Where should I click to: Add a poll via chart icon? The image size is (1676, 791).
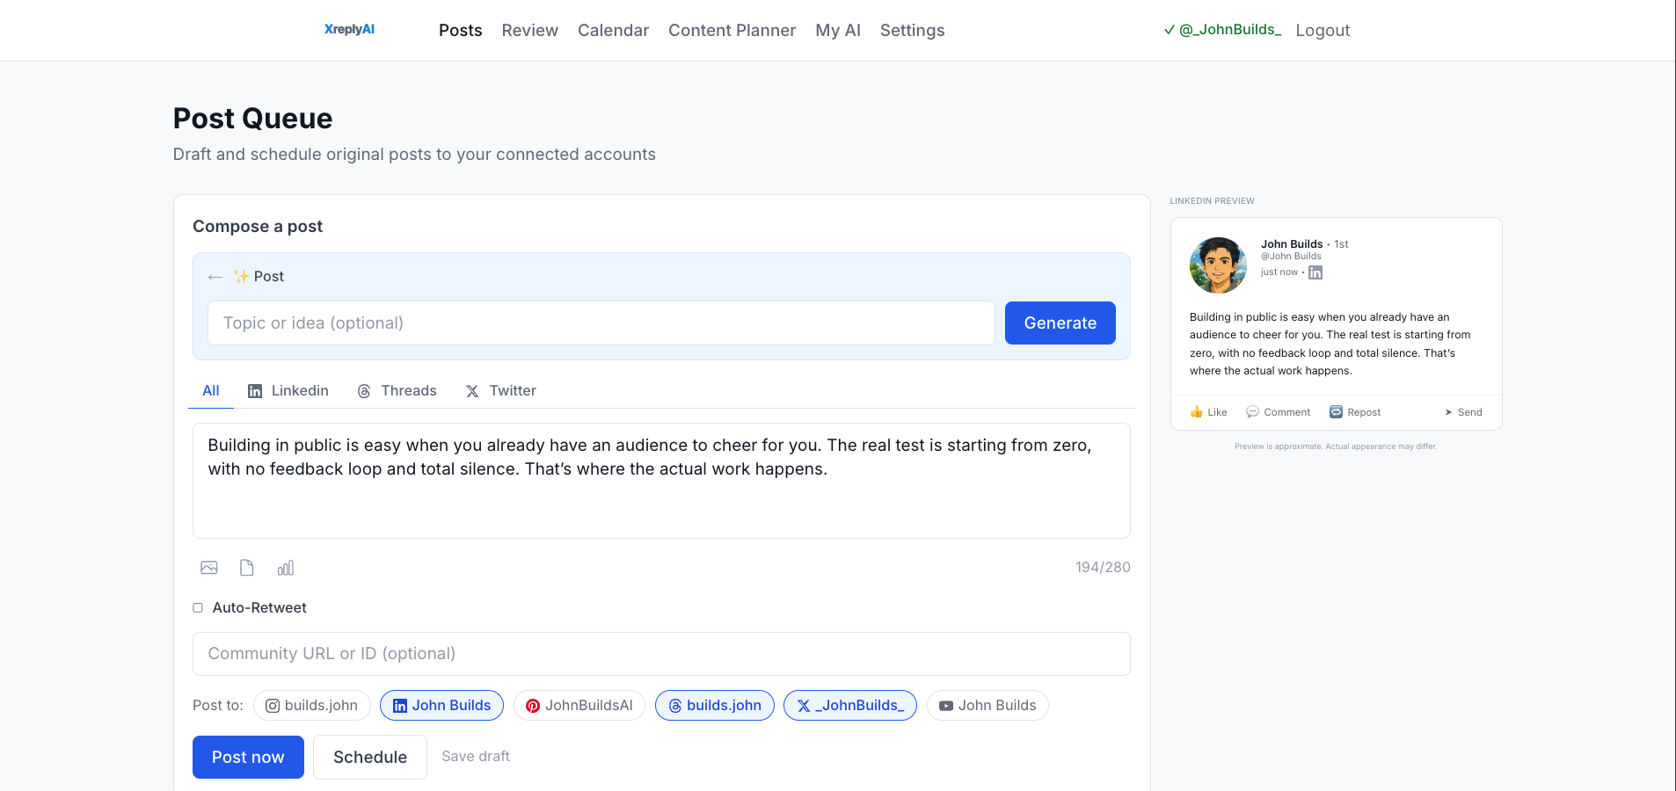pos(286,568)
